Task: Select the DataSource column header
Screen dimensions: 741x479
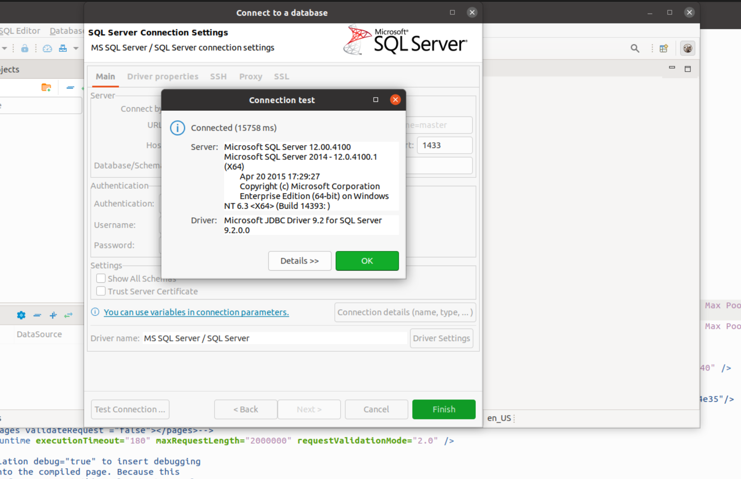Action: (x=39, y=334)
